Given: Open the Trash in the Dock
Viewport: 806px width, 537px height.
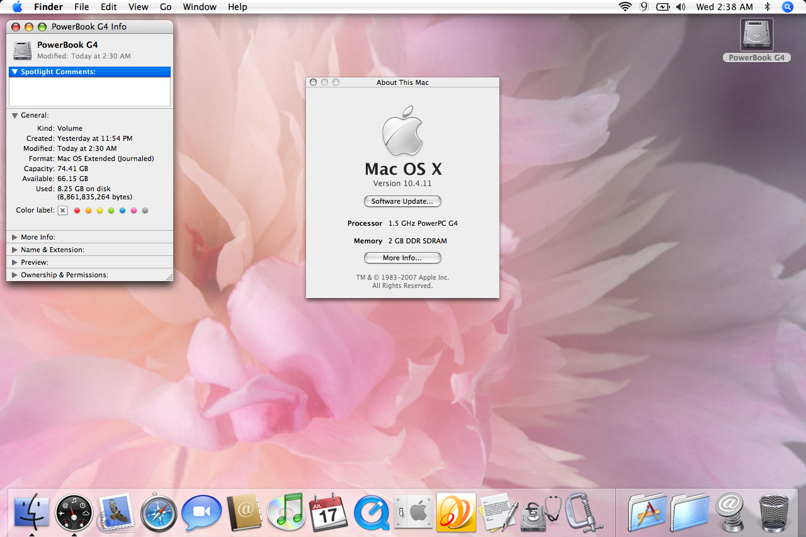Looking at the screenshot, I should [774, 513].
